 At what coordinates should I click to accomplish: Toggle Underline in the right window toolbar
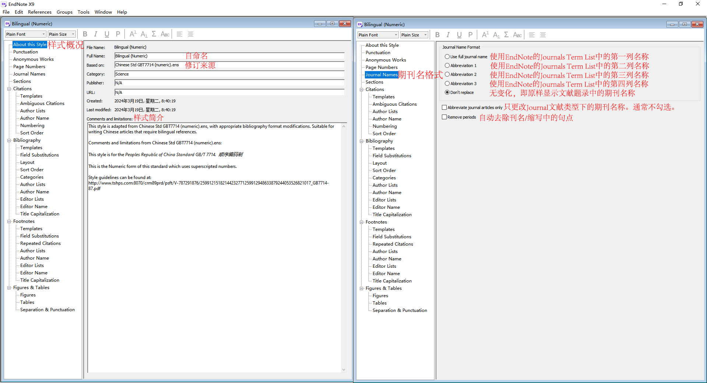(459, 35)
